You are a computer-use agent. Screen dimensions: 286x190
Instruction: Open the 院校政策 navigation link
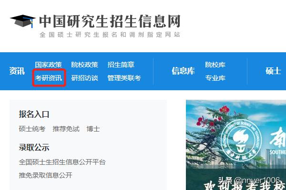[x=85, y=65]
